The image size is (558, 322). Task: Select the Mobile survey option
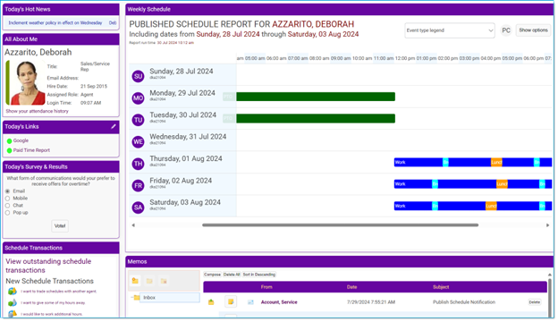(x=7, y=199)
